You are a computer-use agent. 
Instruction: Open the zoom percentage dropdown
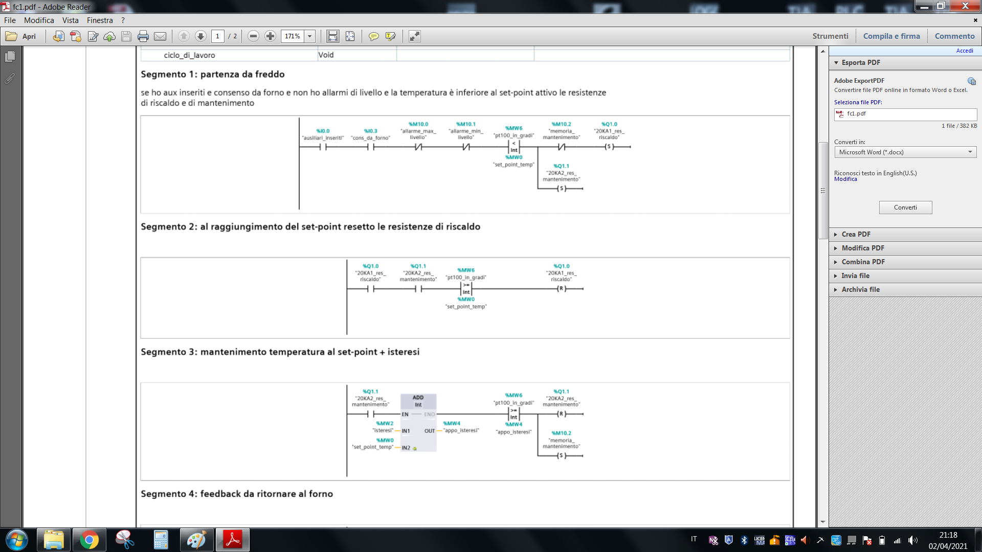tap(309, 36)
